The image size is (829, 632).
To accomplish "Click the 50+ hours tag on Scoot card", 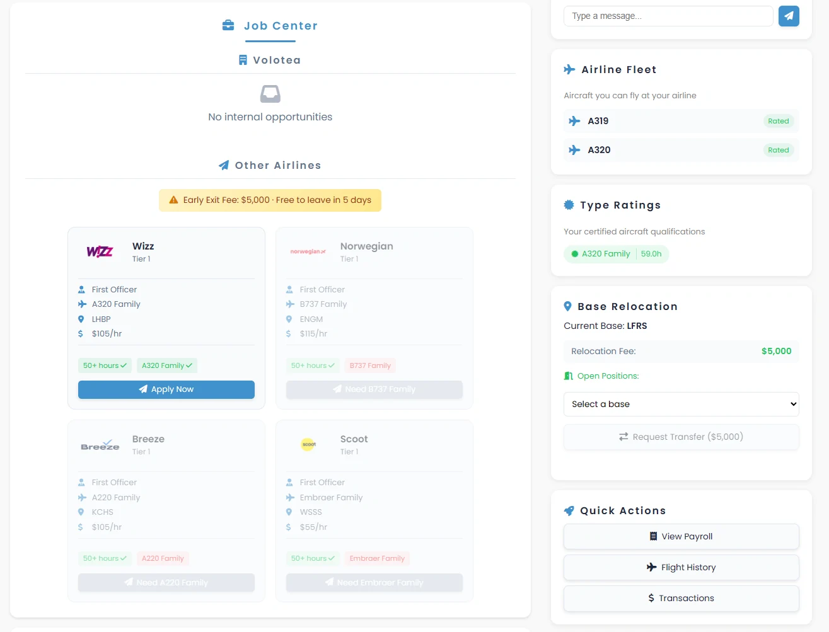I will (x=313, y=558).
